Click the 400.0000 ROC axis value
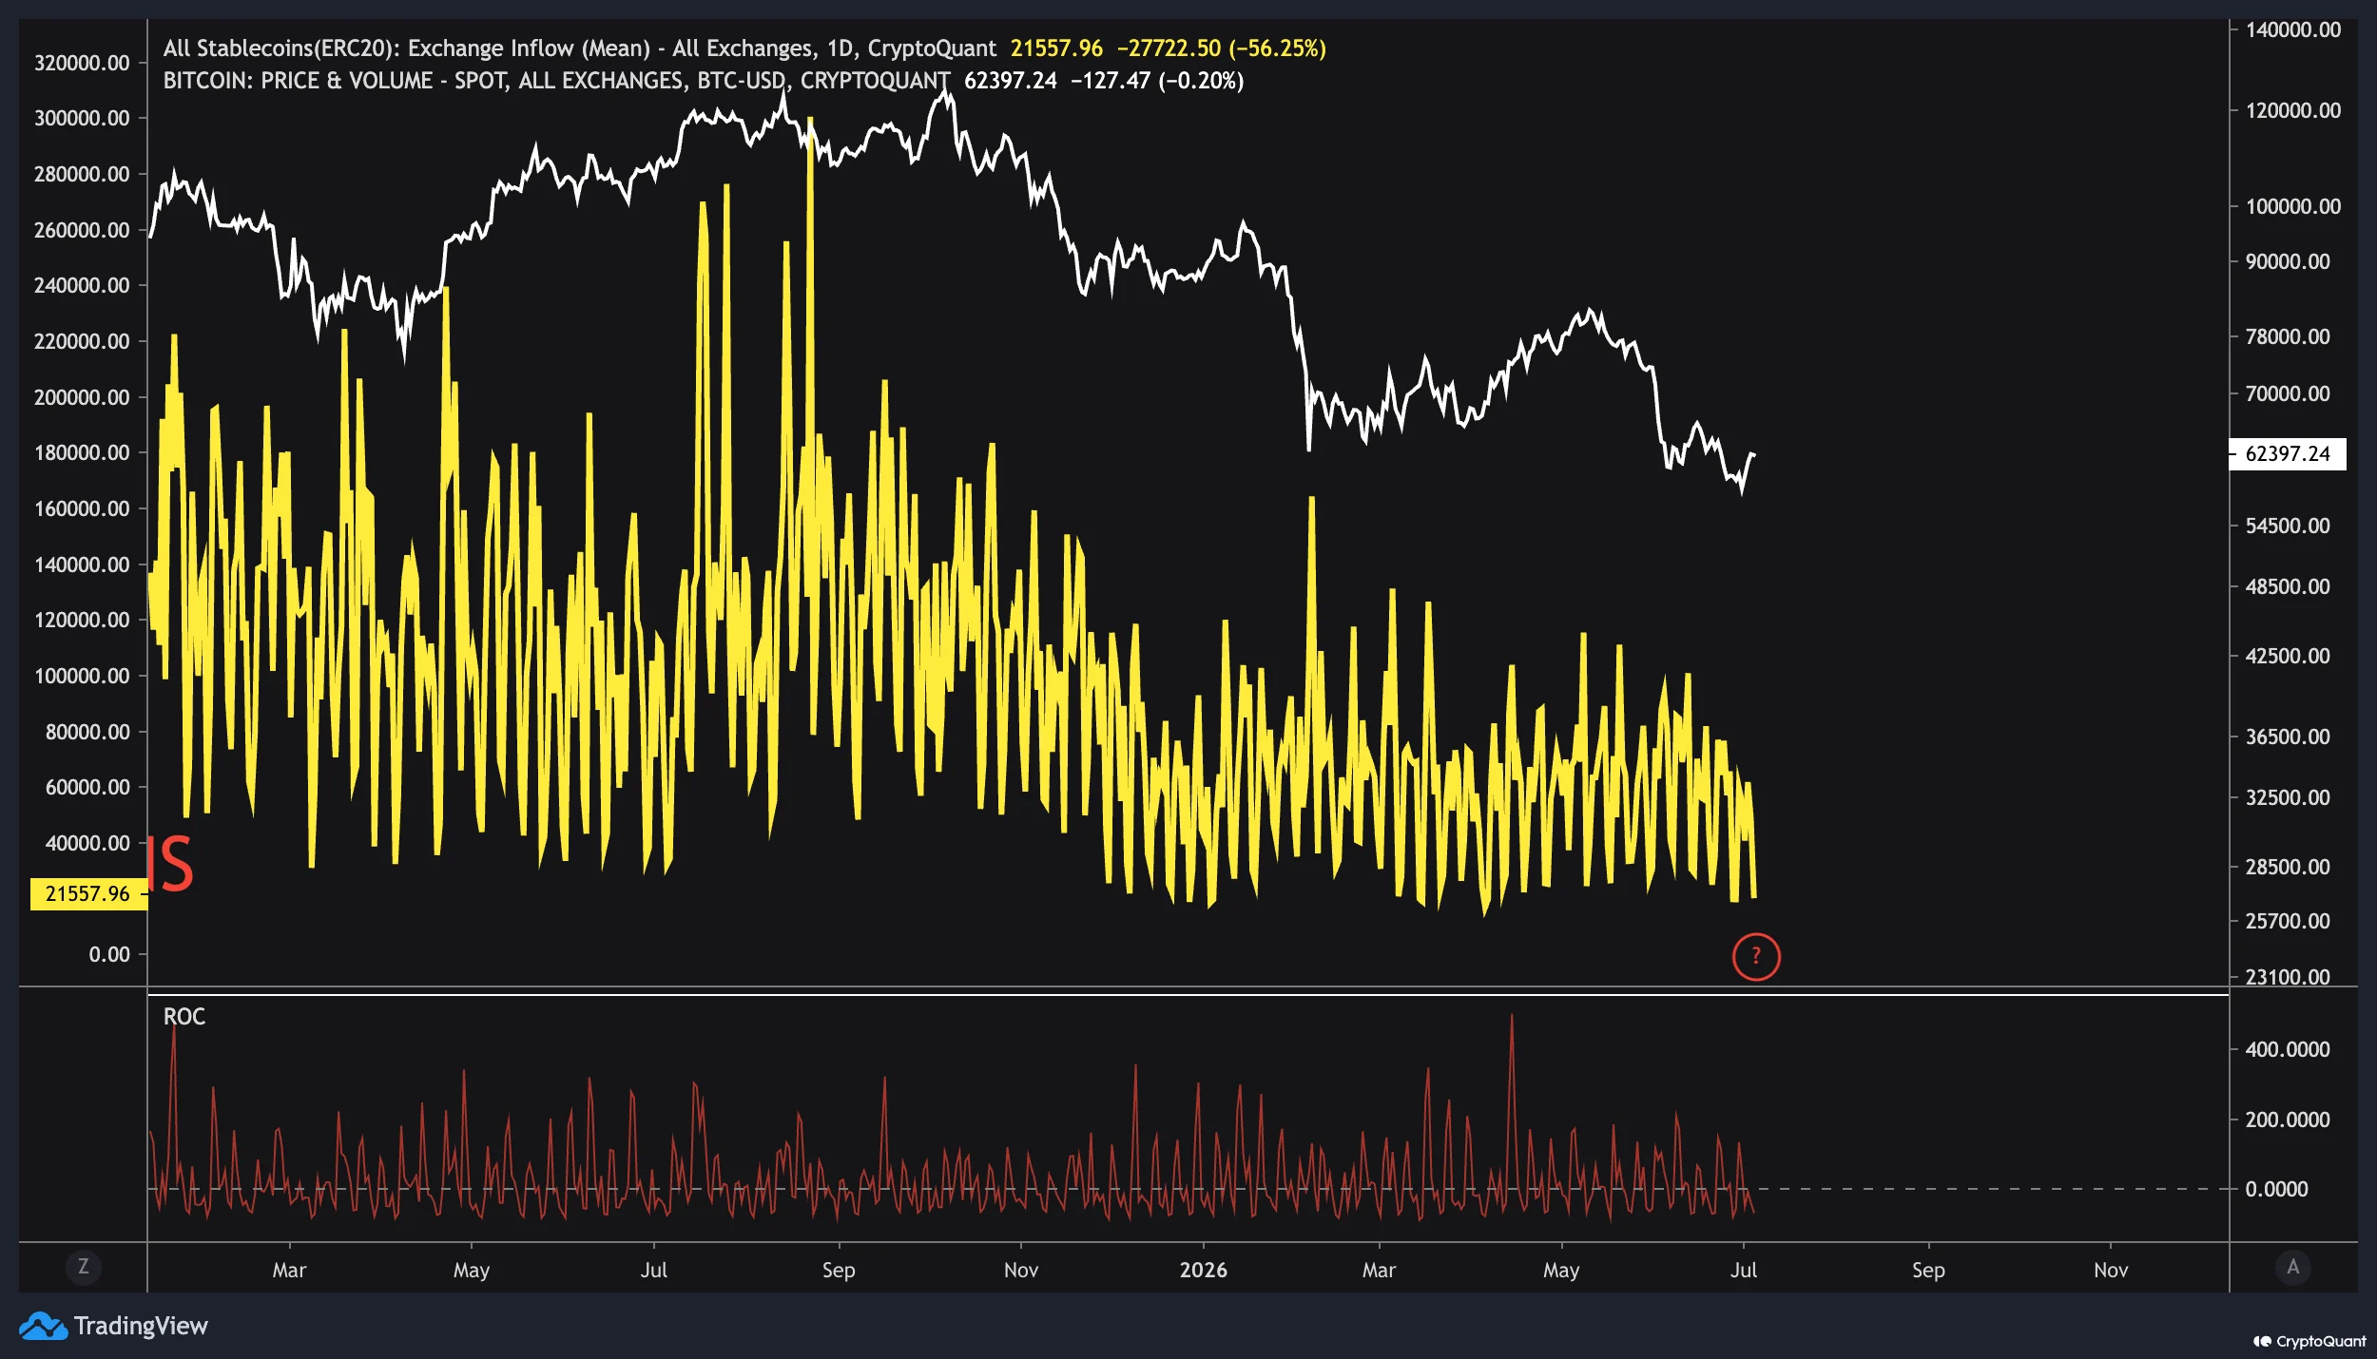2377x1359 pixels. [x=2287, y=1049]
